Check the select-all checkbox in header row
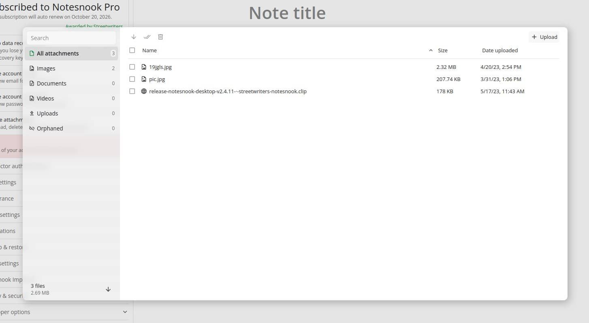Screen dimensions: 589x323 point(132,50)
